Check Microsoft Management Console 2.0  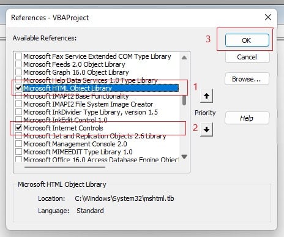[x=18, y=144]
